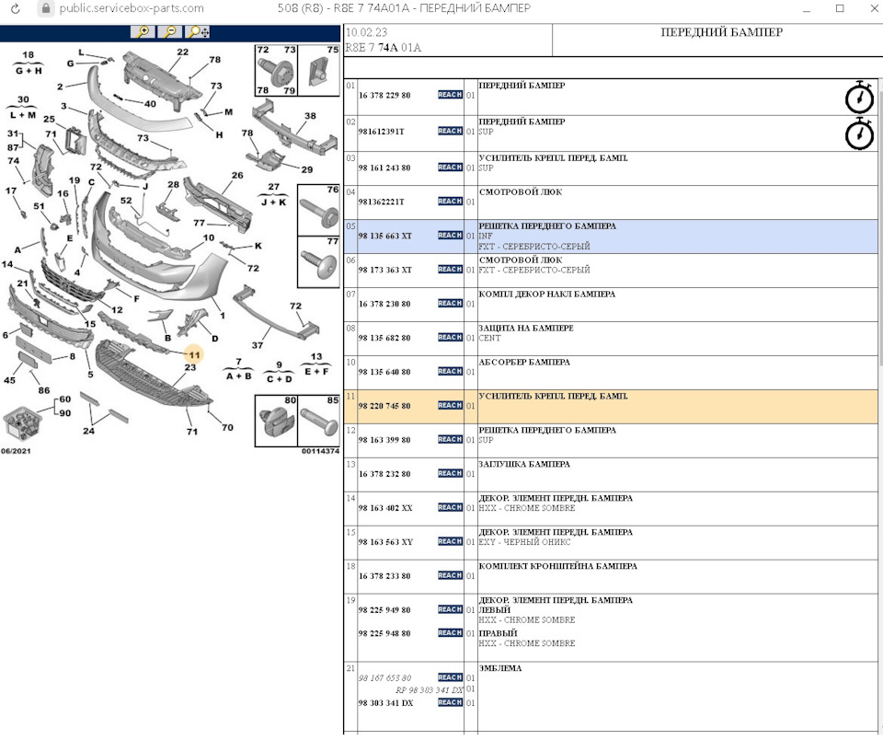Viewport: 883px width, 740px height.
Task: Click callout number 38 on the bumper beam
Action: [311, 116]
